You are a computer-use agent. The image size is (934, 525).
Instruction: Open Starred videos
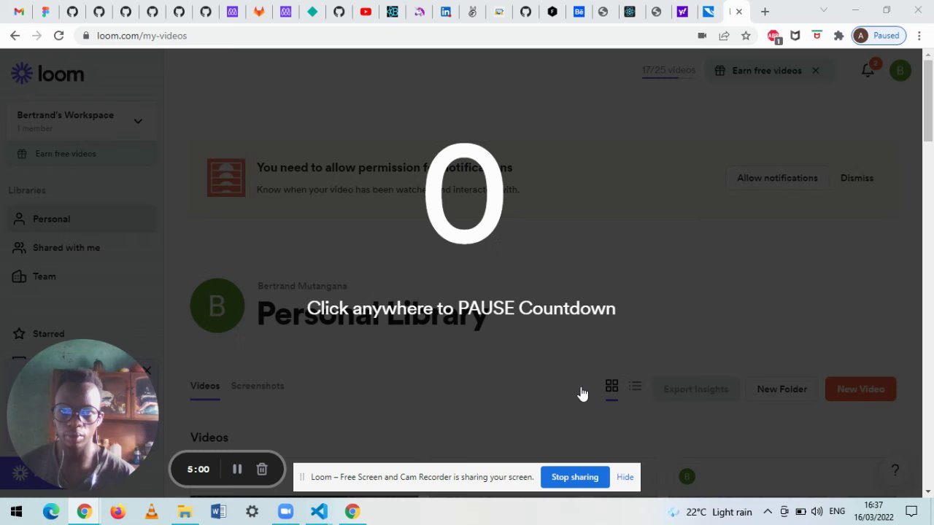82,334
